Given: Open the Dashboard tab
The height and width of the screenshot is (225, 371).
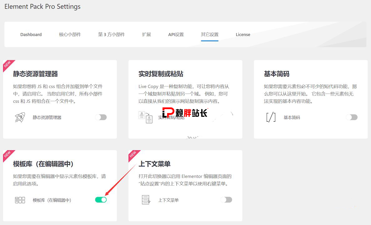Looking at the screenshot, I should pos(31,35).
